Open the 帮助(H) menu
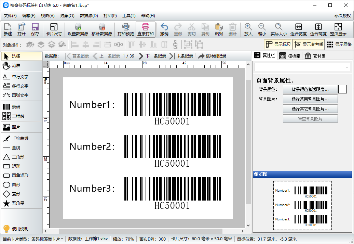This screenshot has height=244, width=354. [x=148, y=16]
